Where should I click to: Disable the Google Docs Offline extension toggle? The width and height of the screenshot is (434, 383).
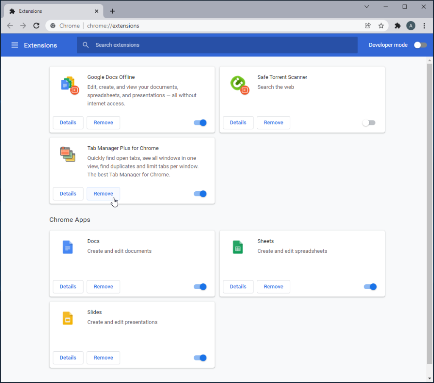click(x=200, y=123)
